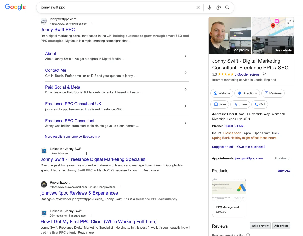Click the Add photos button

click(x=281, y=226)
